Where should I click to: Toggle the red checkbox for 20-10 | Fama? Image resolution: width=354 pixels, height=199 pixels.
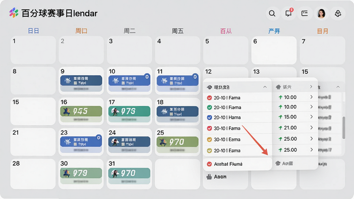click(x=209, y=98)
